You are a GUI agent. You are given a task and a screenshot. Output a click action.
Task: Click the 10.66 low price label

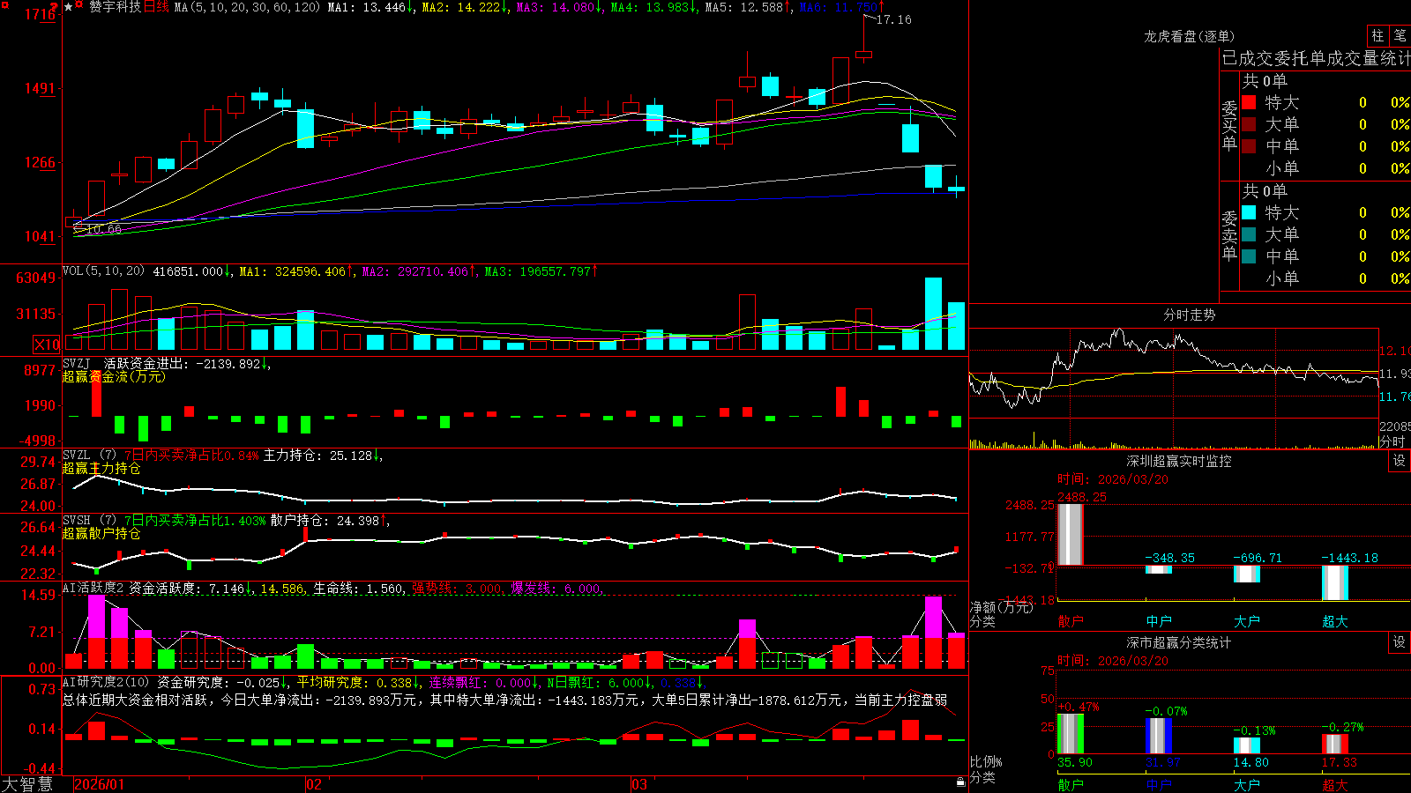(103, 229)
